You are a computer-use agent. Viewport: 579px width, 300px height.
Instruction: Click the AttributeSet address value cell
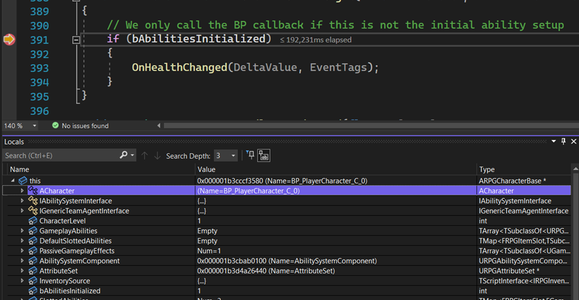(x=335, y=270)
